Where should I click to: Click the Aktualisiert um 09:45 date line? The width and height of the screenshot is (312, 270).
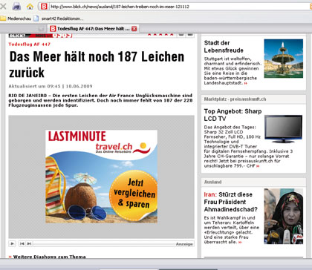tap(51, 86)
